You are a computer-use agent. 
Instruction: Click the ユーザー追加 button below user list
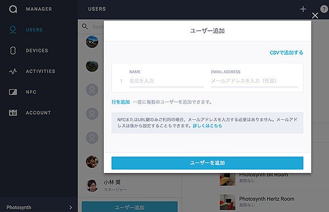(x=130, y=207)
